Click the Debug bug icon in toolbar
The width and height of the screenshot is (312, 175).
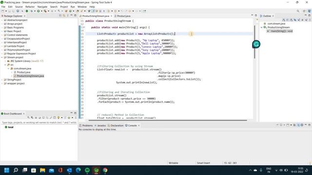[31, 11]
